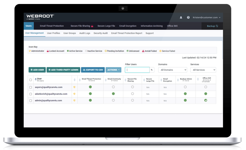246x150 pixels.
Task: Click the Webroot logo
Action: coord(40,17)
